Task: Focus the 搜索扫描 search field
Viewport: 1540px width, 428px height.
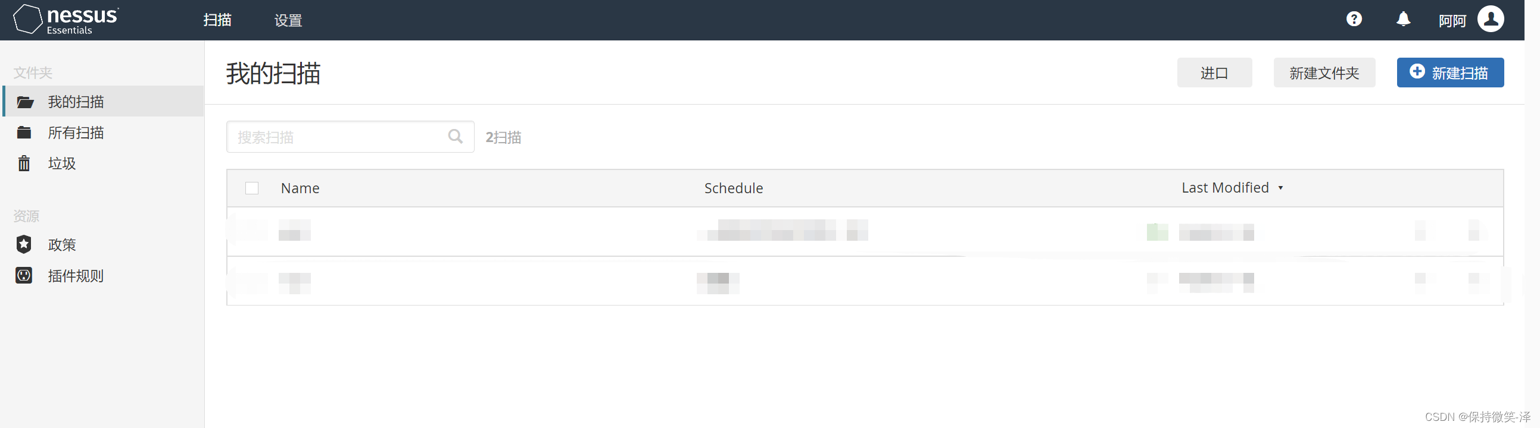Action: (338, 137)
